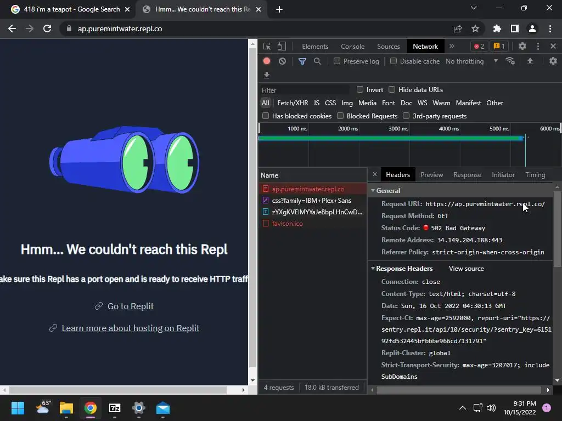Screen dimensions: 562x421
Task: Collapse the General section
Action: tap(373, 190)
